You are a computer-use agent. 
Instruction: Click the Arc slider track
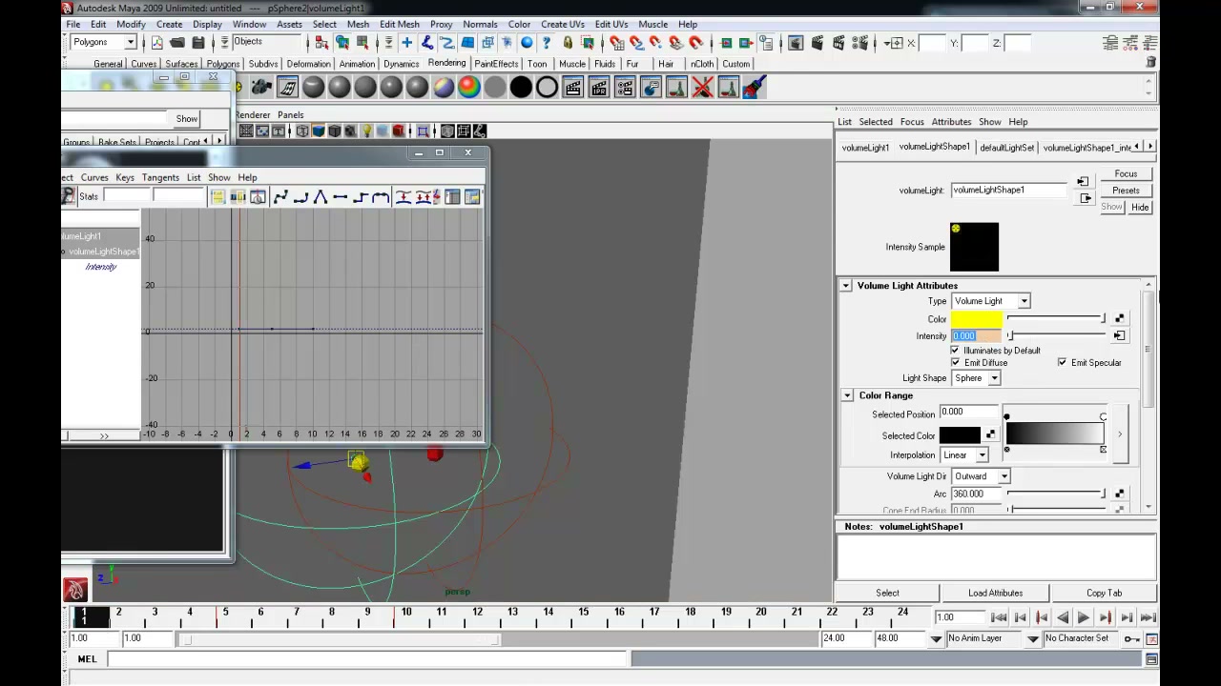(x=1056, y=494)
